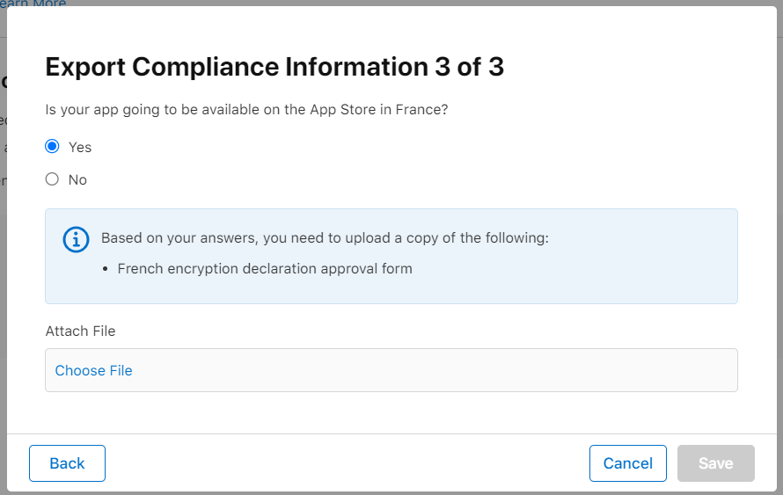Click the Learn More link behind dialog

click(33, 4)
